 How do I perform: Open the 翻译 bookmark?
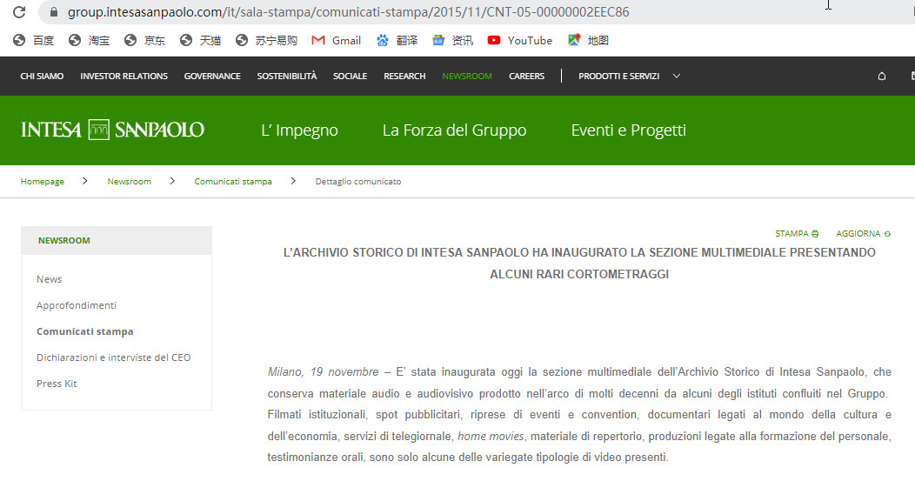[x=397, y=40]
